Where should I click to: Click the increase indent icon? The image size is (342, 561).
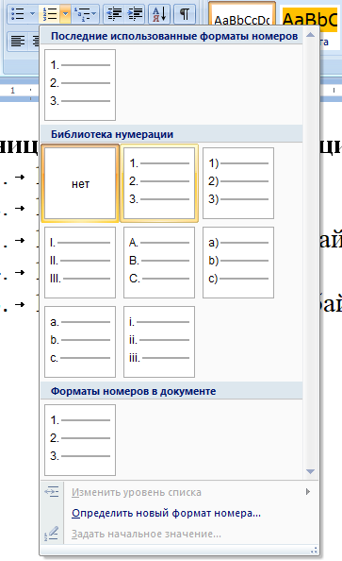click(x=135, y=14)
